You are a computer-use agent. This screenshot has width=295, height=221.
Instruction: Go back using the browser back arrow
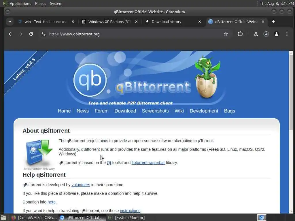pyautogui.click(x=10, y=34)
